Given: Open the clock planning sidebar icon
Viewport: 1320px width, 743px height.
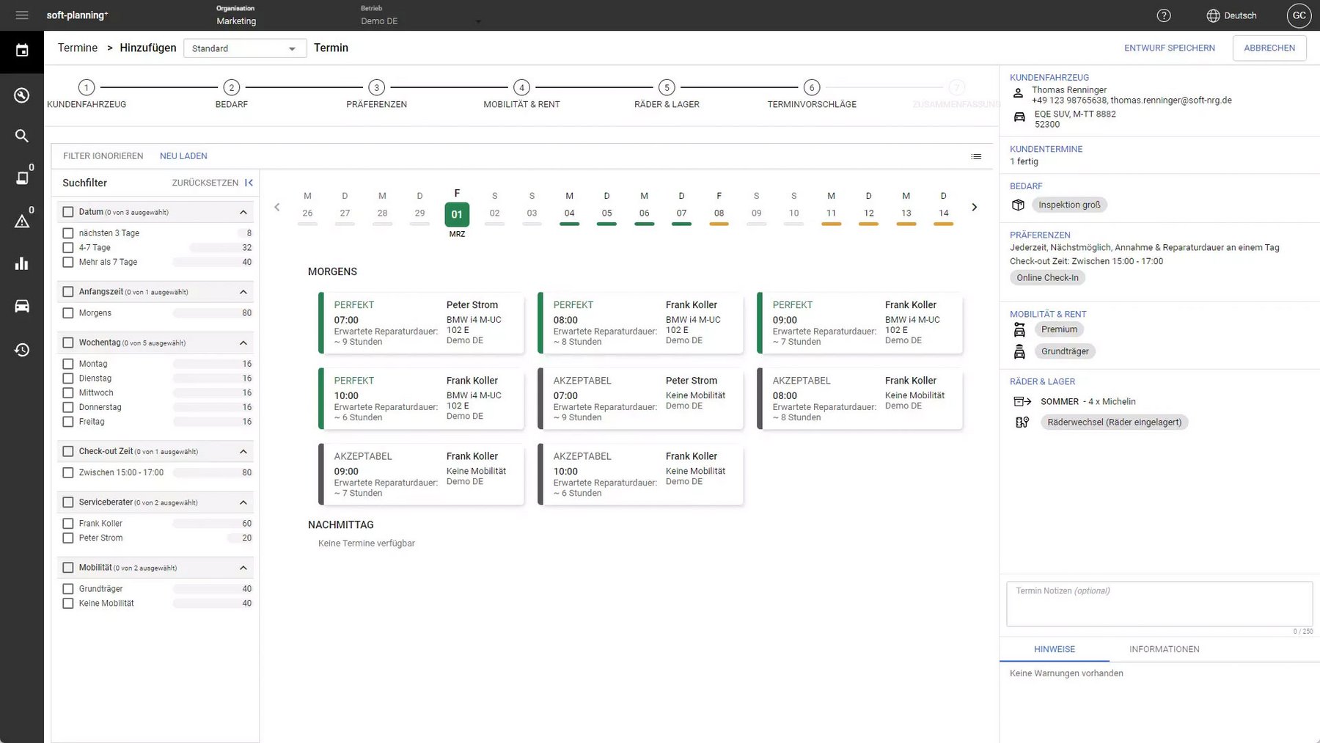Looking at the screenshot, I should click(x=22, y=95).
